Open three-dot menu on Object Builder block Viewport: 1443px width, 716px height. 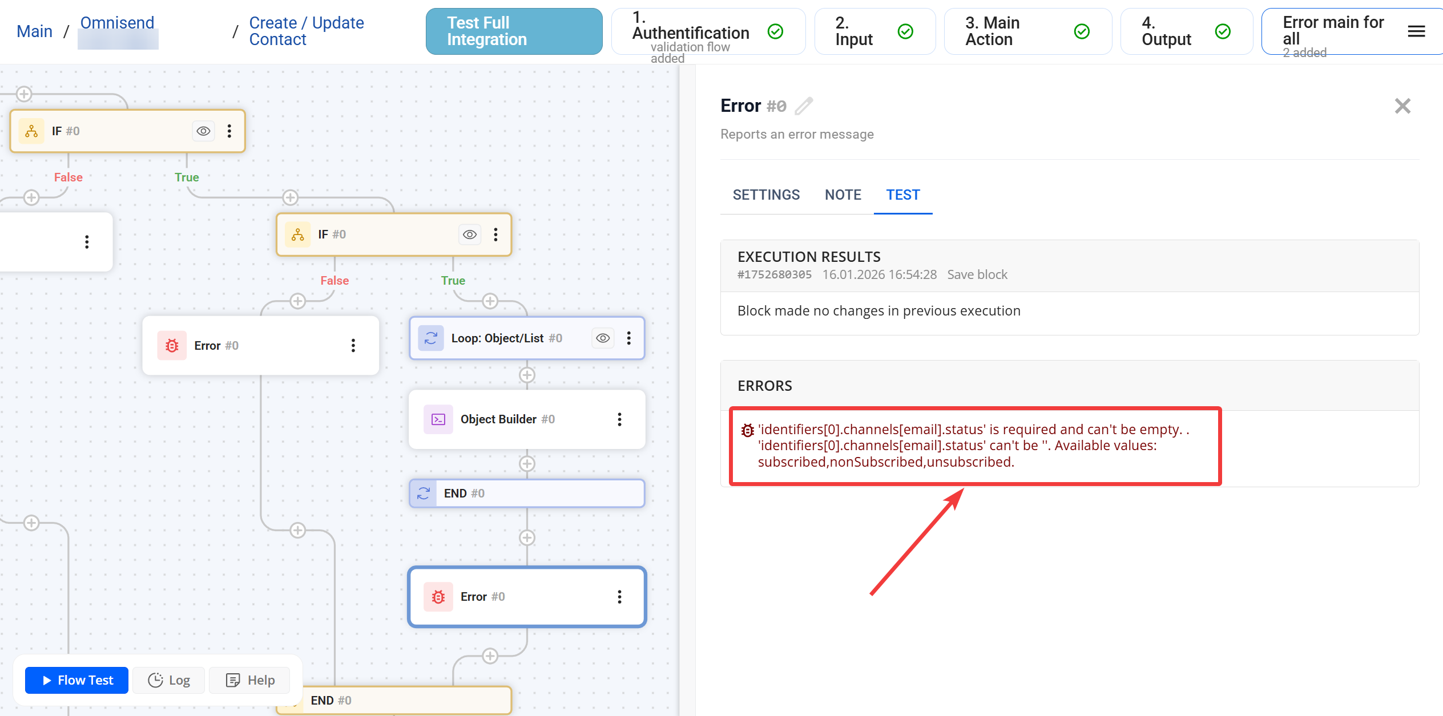pyautogui.click(x=619, y=419)
